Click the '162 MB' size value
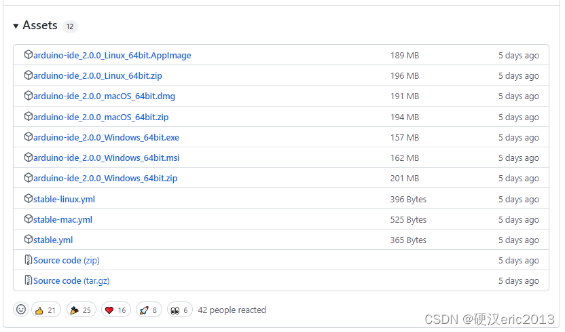The height and width of the screenshot is (332, 565). click(405, 158)
